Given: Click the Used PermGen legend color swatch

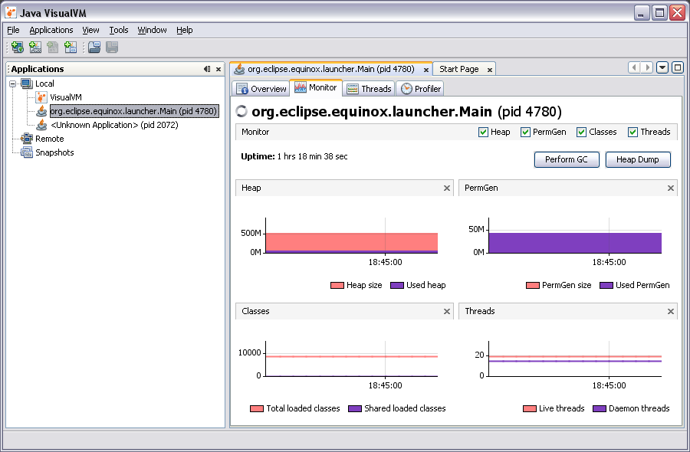Looking at the screenshot, I should (606, 285).
